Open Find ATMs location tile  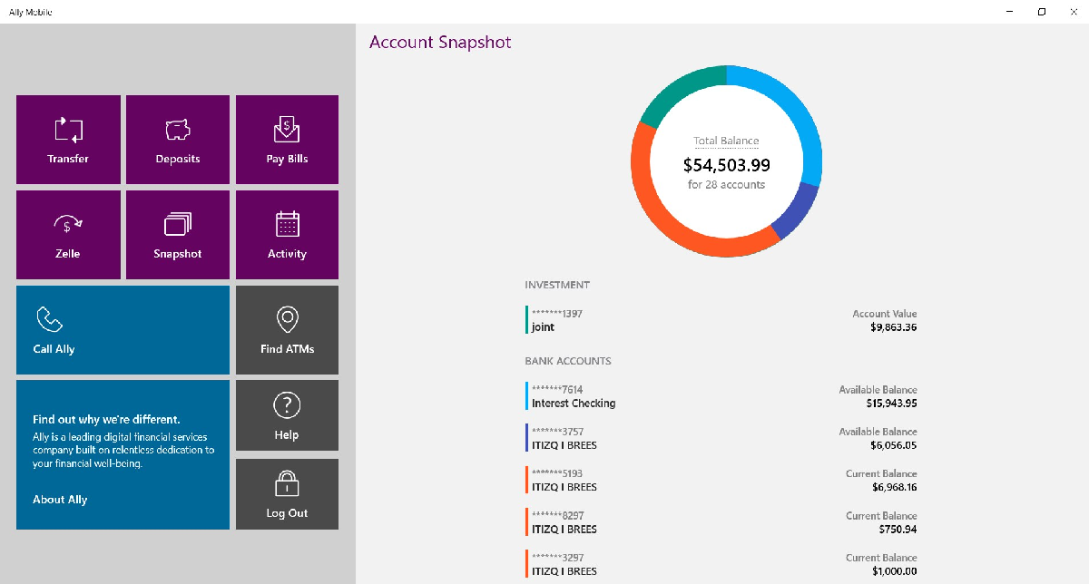point(287,330)
